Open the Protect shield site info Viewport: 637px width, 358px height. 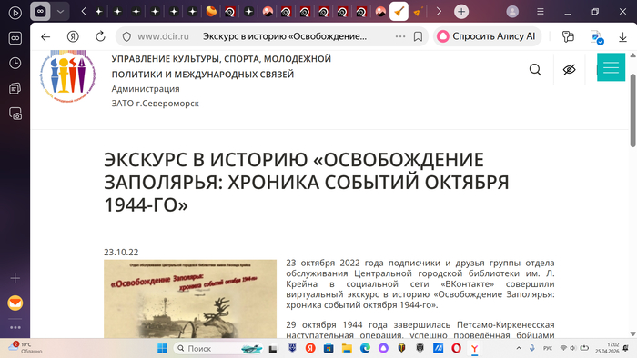pyautogui.click(x=126, y=36)
